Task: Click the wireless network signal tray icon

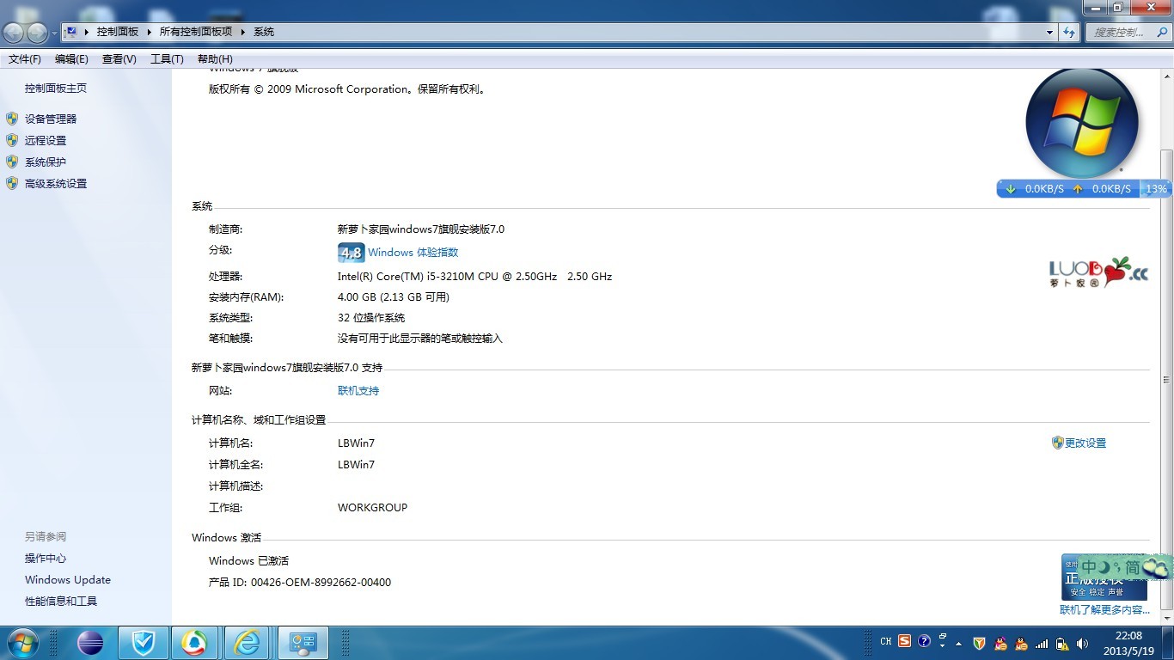Action: point(1042,643)
